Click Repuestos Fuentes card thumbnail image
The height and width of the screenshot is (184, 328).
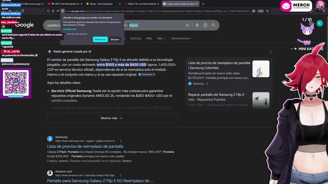coord(261,100)
